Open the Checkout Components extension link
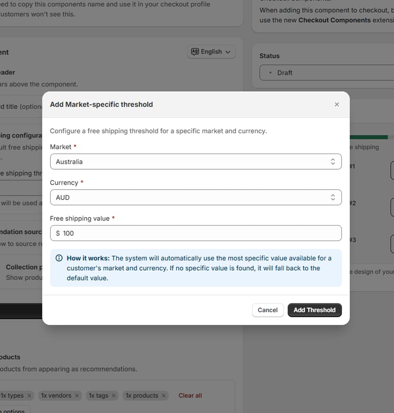Image resolution: width=394 pixels, height=413 pixels. click(x=335, y=20)
